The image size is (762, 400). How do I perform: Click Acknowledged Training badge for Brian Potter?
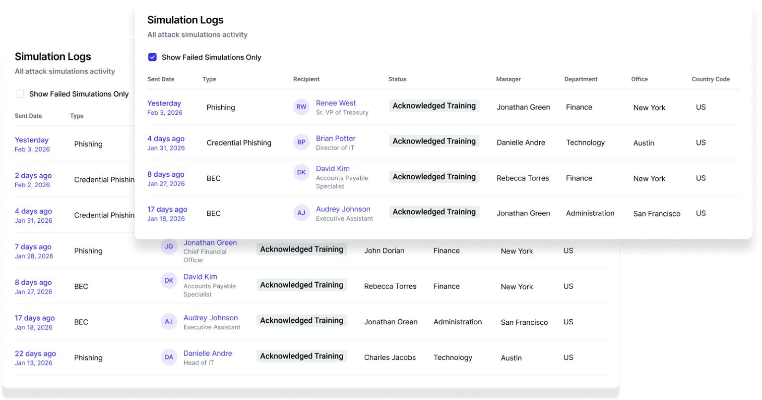pos(434,141)
